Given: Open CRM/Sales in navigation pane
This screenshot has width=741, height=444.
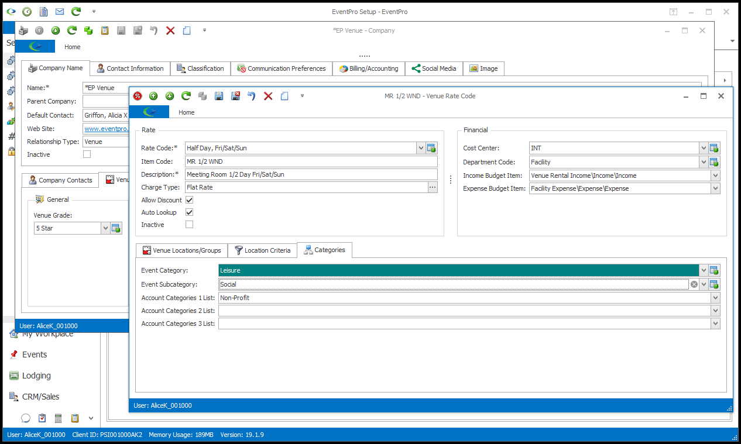Looking at the screenshot, I should 41,397.
